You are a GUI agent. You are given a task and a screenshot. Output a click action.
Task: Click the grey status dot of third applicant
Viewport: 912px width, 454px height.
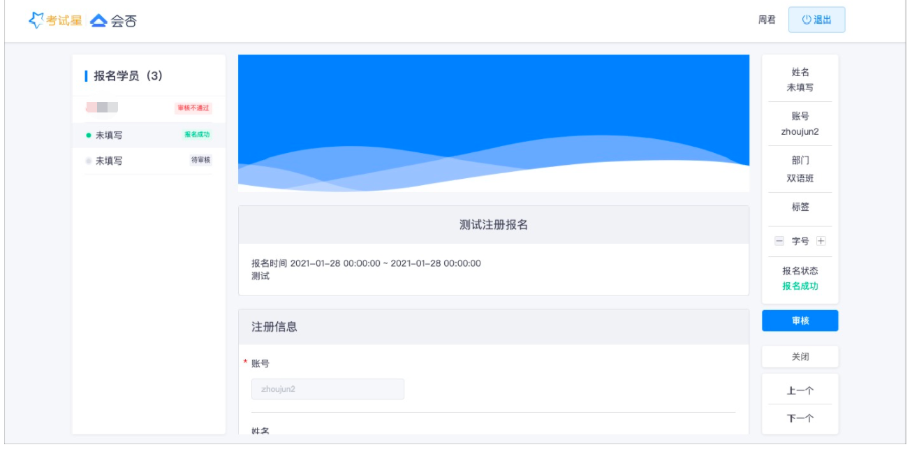[89, 161]
